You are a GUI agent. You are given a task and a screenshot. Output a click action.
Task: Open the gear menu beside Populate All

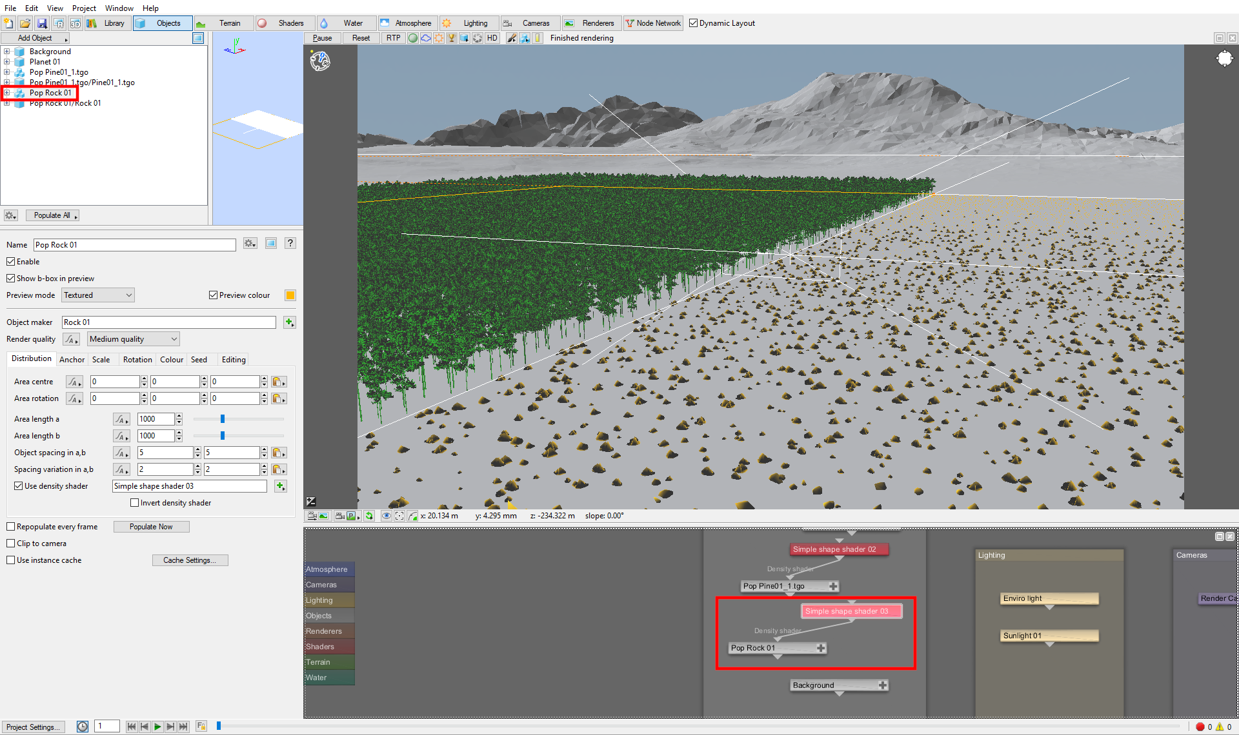tap(10, 215)
